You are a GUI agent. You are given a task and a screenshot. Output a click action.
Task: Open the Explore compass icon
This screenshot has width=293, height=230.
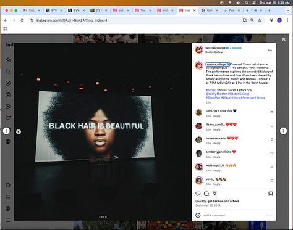8,83
